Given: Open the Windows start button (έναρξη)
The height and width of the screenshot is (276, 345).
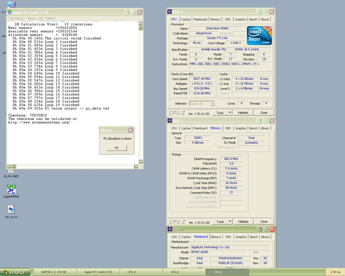Looking at the screenshot, I should tap(15, 272).
